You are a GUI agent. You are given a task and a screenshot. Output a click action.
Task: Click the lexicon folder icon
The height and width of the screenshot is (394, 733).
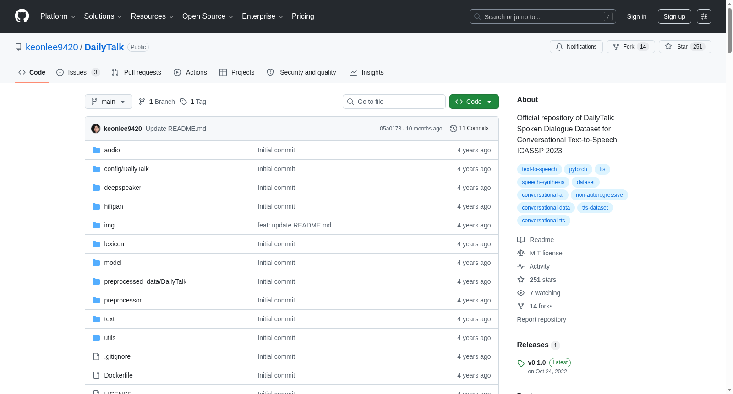coord(96,244)
